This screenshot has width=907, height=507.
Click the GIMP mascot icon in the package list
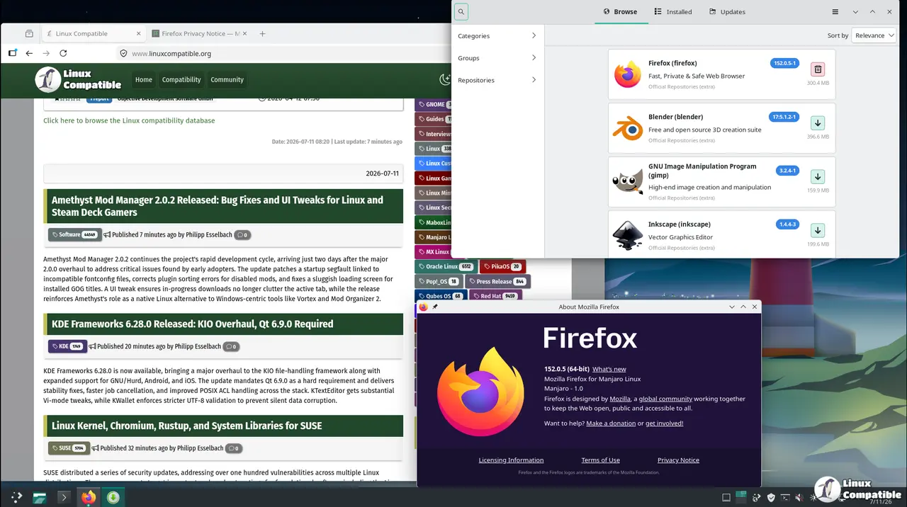click(x=627, y=182)
